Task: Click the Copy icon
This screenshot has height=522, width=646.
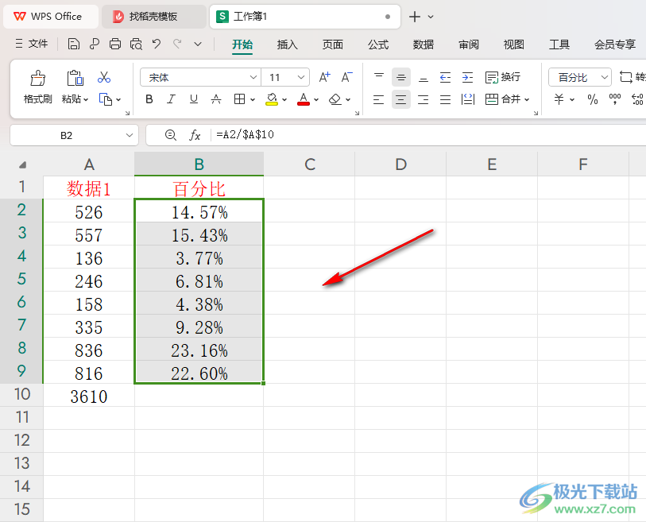Action: pyautogui.click(x=106, y=99)
